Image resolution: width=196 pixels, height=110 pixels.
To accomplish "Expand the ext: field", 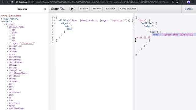I will (x=7, y=90).
